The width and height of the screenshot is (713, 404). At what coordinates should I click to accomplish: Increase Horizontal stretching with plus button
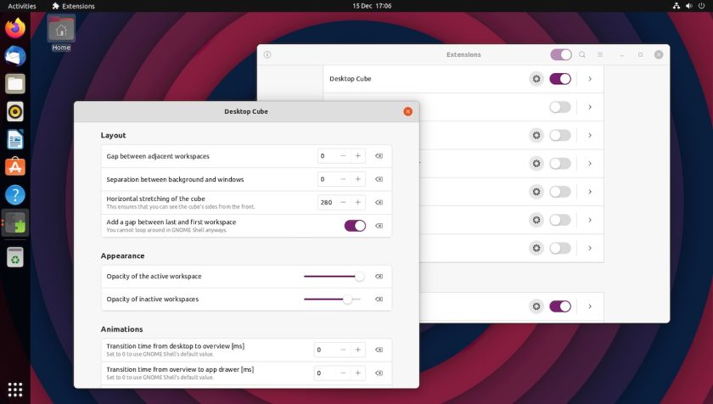pyautogui.click(x=358, y=202)
